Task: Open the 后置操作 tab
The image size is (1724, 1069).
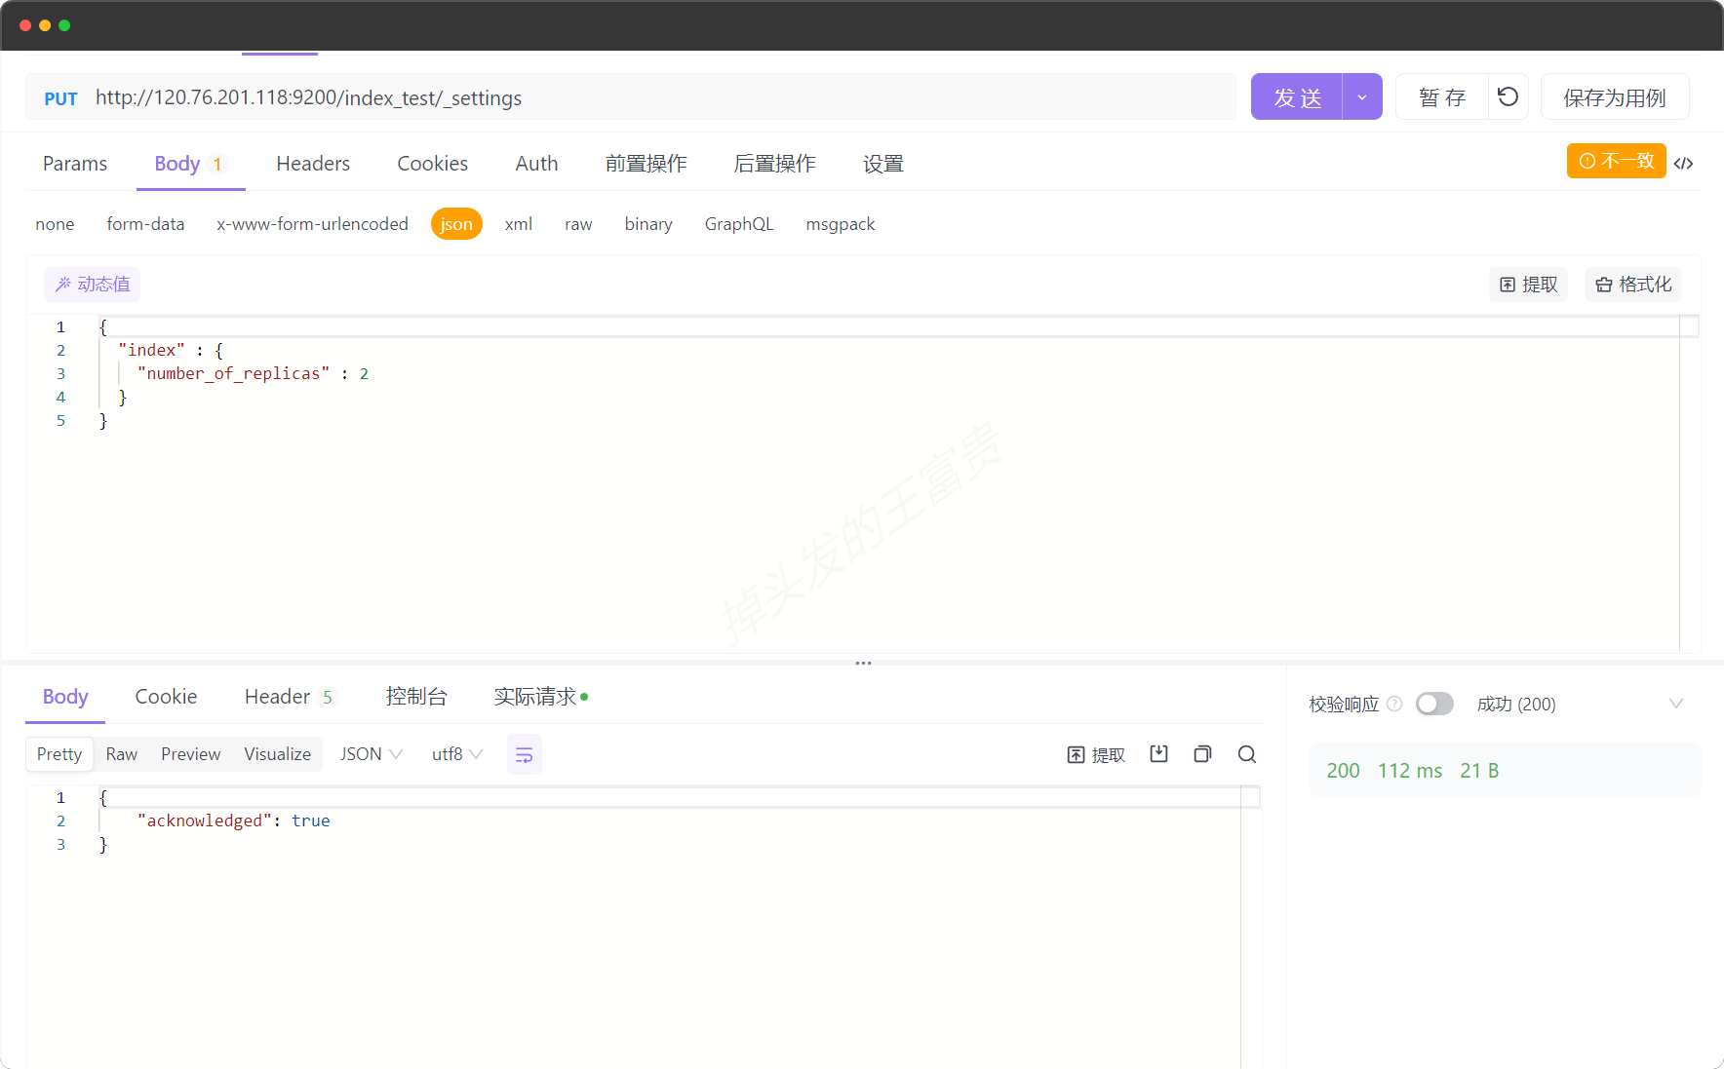Action: (x=774, y=164)
